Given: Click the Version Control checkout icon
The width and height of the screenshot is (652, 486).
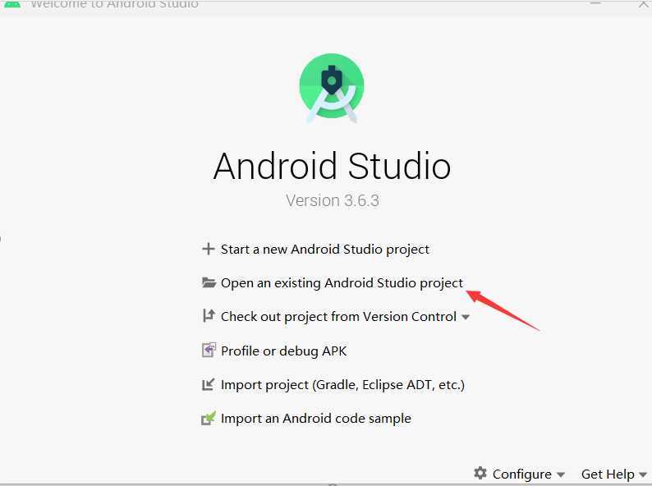Looking at the screenshot, I should coord(209,316).
